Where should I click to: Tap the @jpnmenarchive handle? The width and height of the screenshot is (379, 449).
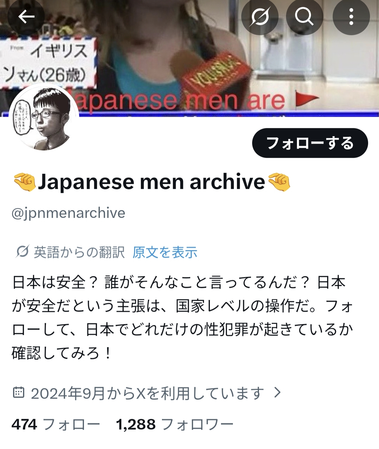pyautogui.click(x=68, y=213)
